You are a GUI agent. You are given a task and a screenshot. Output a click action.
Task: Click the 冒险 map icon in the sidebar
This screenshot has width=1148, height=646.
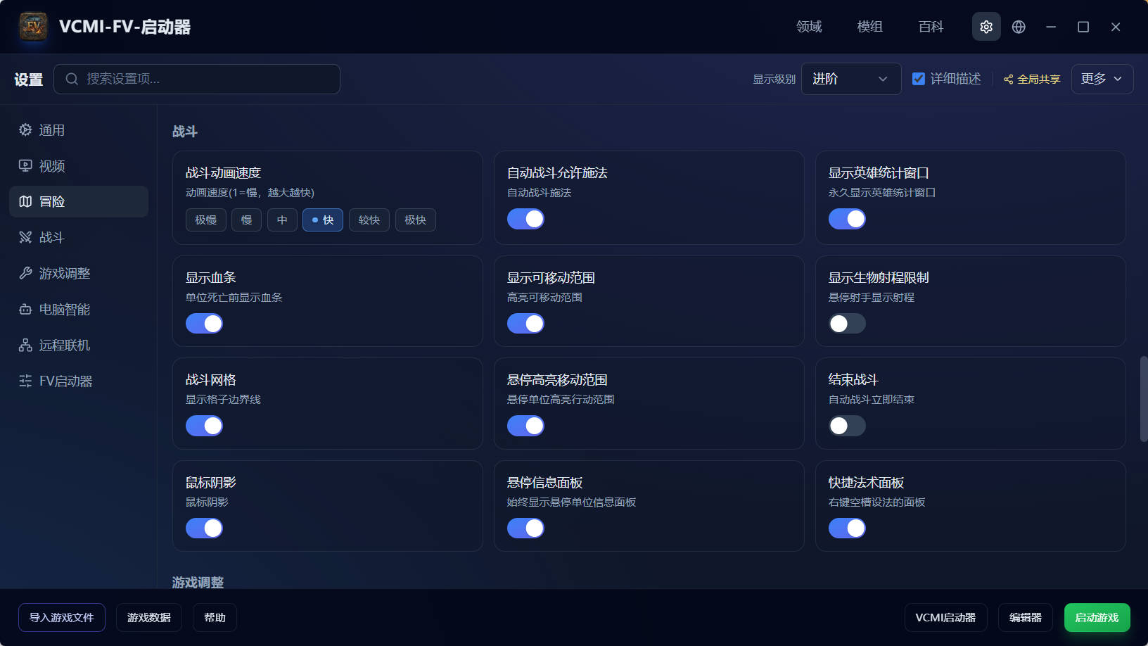coord(25,202)
